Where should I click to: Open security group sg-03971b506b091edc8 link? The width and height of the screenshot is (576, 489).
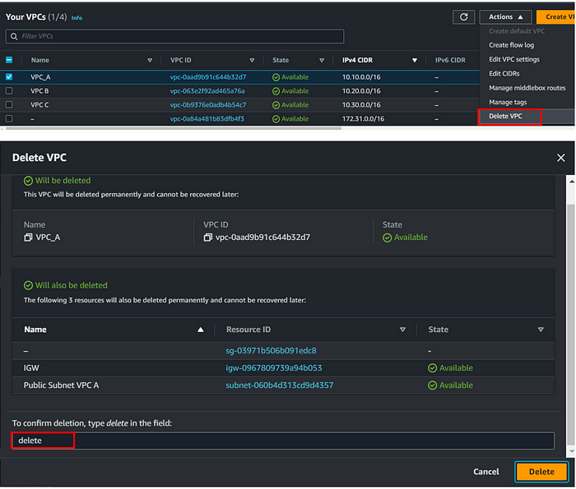271,351
